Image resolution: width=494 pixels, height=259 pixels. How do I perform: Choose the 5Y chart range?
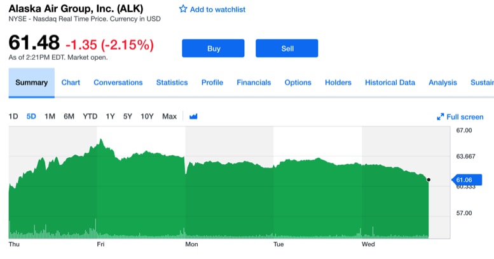point(128,116)
